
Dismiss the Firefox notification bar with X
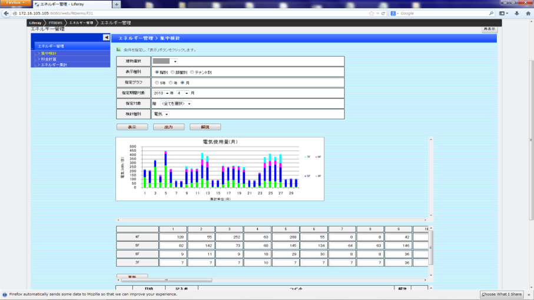529,294
